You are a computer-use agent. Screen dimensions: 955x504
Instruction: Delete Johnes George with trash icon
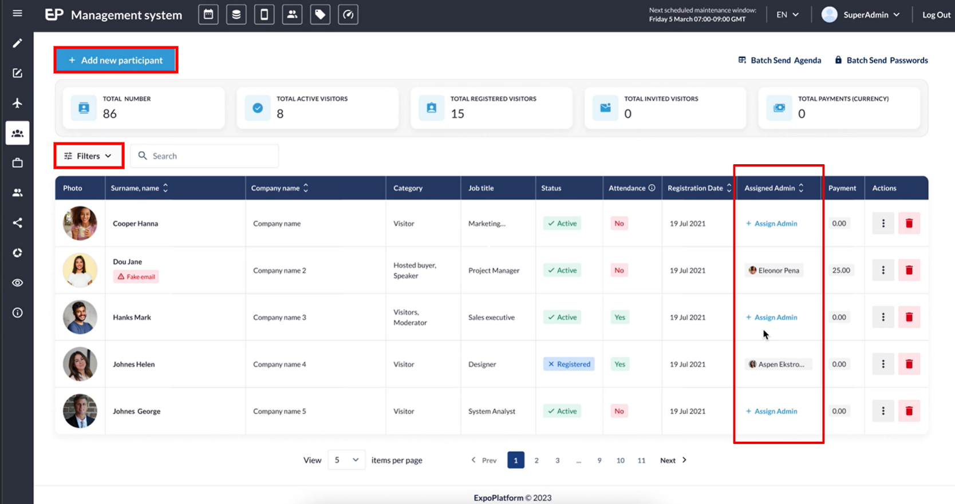(909, 411)
